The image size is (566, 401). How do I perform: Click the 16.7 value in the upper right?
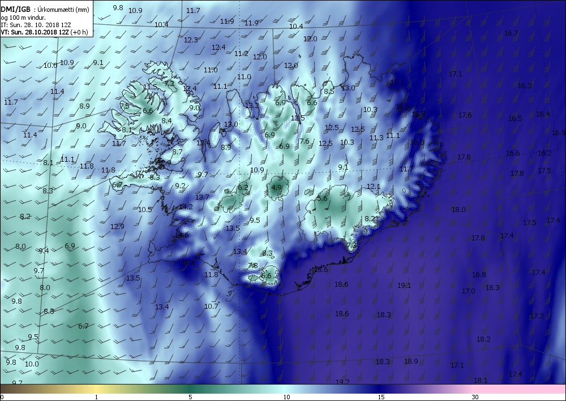(511, 33)
